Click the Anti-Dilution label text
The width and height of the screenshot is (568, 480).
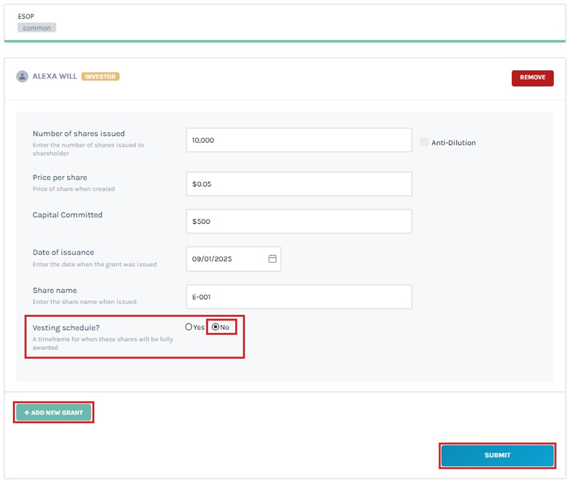tap(454, 142)
